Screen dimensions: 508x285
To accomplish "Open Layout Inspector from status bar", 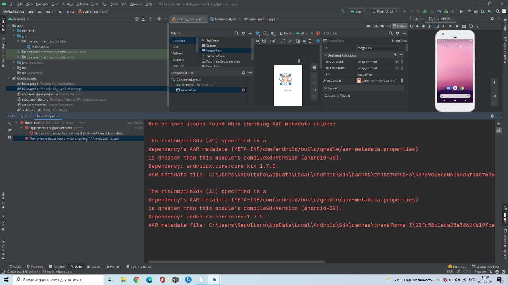I will pos(485,266).
